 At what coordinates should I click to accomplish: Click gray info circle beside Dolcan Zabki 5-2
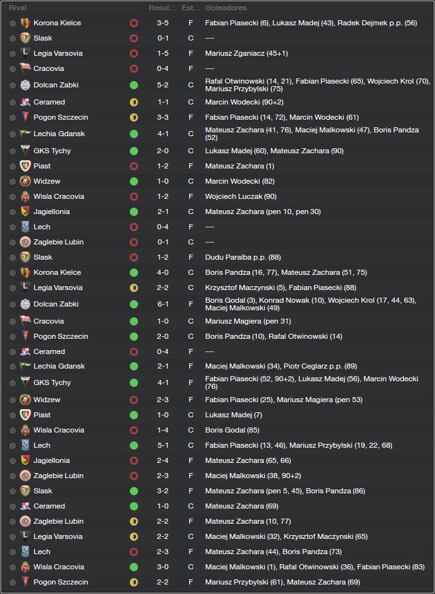[x=13, y=85]
